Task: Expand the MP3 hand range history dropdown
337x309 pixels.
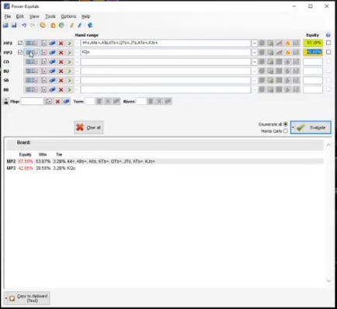Action: click(x=255, y=53)
